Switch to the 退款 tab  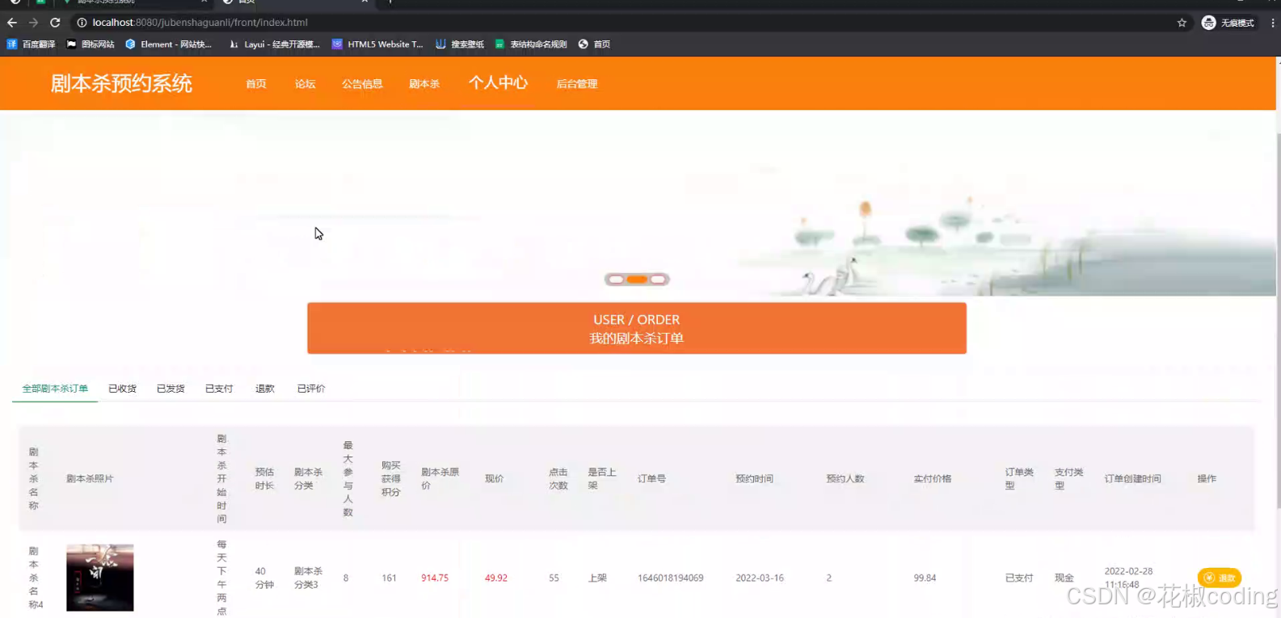[265, 389]
